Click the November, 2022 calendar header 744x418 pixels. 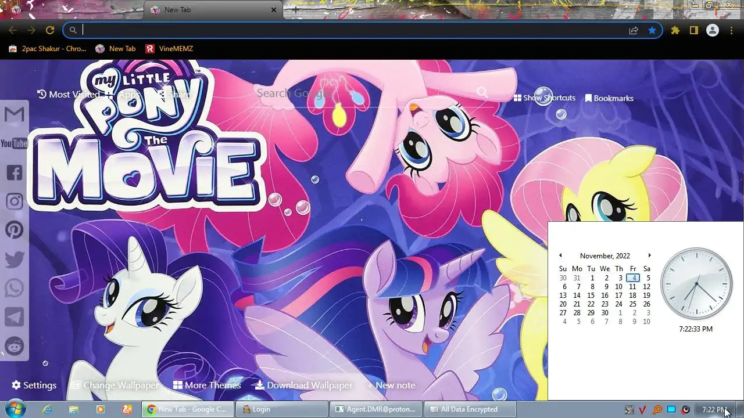pos(604,256)
